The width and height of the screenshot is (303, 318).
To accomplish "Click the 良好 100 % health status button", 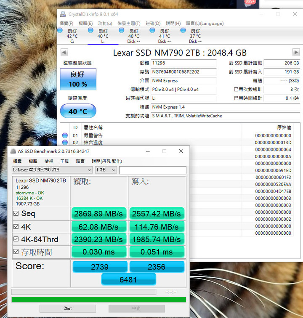I will (x=78, y=79).
